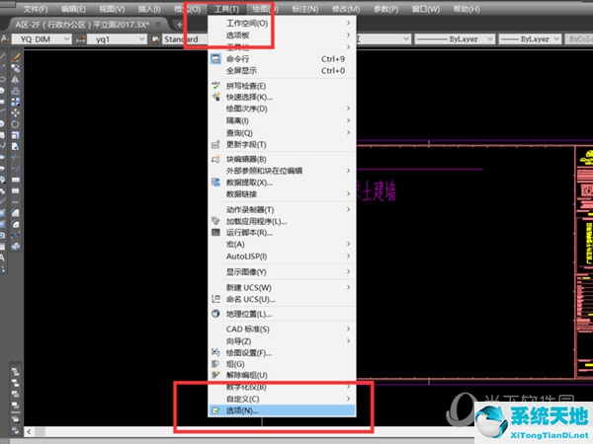
Task: Open the dropdown left of ByLayer linetype
Action: pyautogui.click(x=406, y=38)
